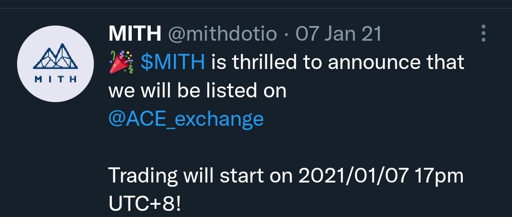
Task: Click the MITH profile avatar
Action: tap(53, 63)
